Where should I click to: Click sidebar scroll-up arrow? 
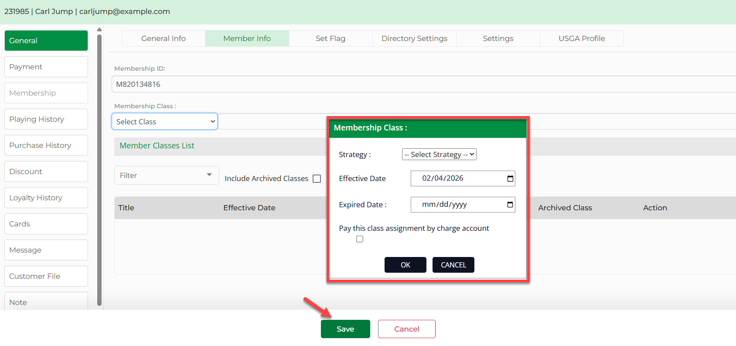99,30
